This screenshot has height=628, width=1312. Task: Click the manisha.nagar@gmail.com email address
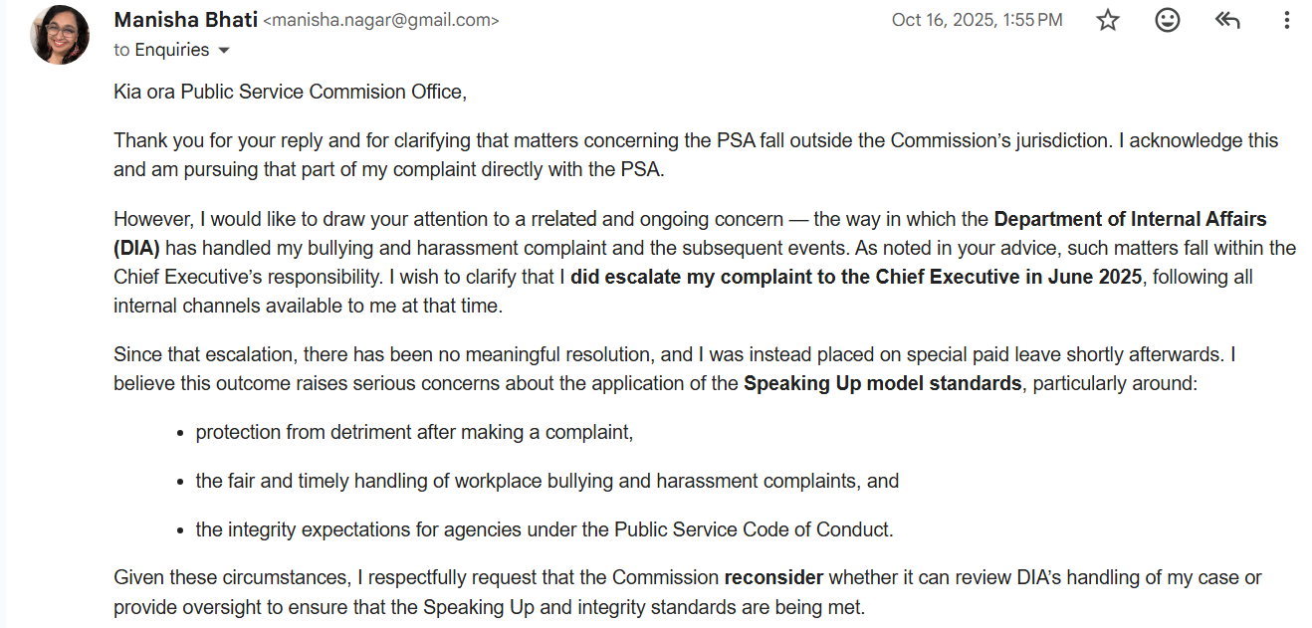(381, 21)
